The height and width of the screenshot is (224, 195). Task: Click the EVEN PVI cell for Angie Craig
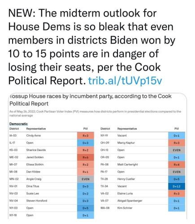click(x=86, y=179)
